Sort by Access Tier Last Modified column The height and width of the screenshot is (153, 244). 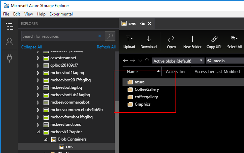click(x=217, y=72)
